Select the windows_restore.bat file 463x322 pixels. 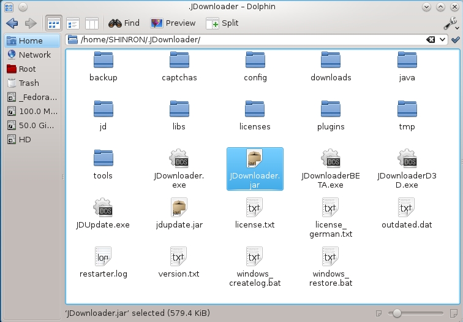pyautogui.click(x=331, y=267)
